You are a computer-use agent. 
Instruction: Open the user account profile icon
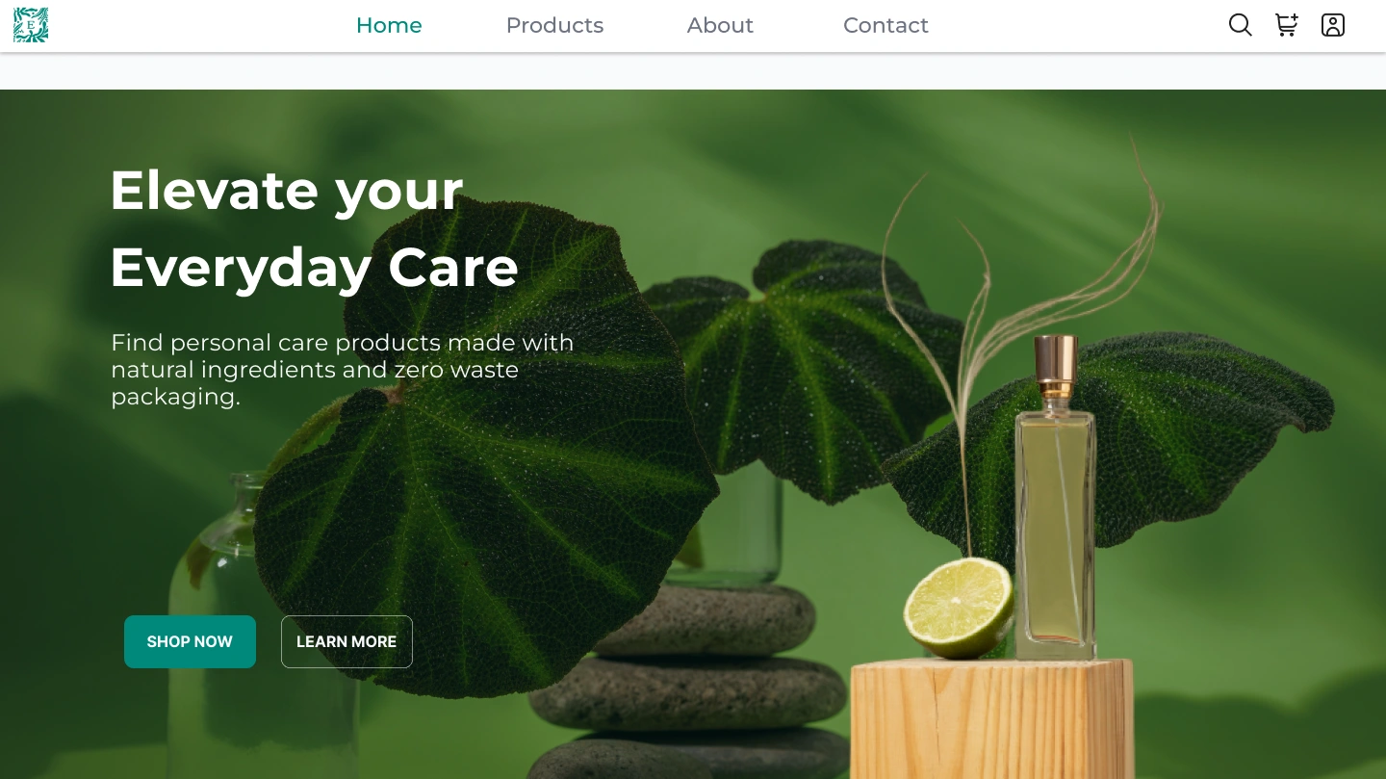point(1333,25)
